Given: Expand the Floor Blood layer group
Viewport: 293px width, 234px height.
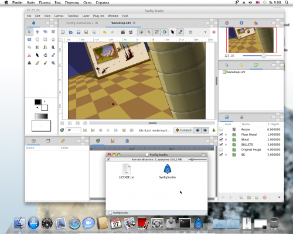Looking at the screenshot, I should [226, 135].
